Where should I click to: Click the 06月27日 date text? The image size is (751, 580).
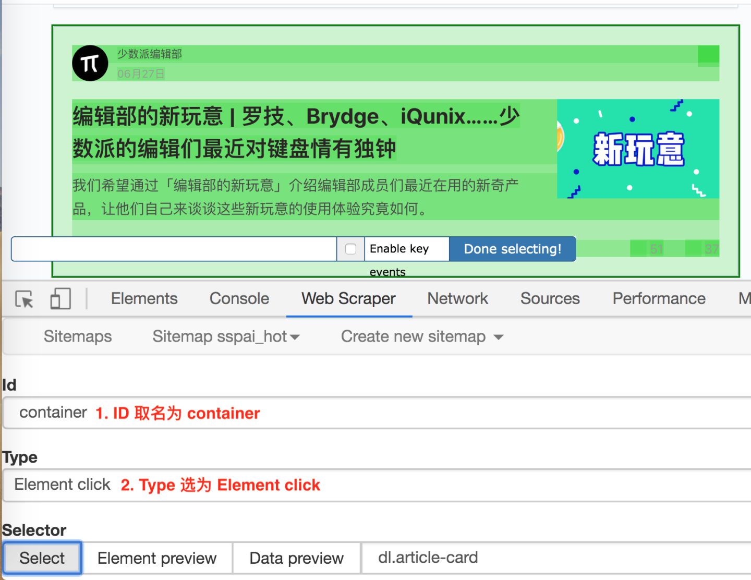click(x=141, y=74)
